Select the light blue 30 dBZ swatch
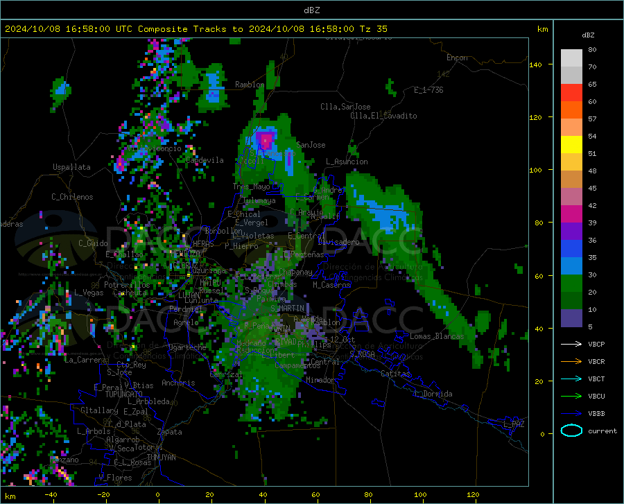Screen dimensions: 624x504 [x=571, y=266]
